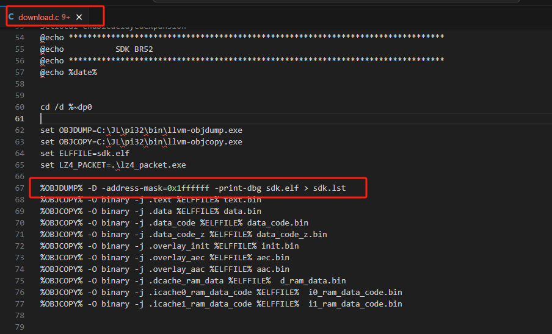Click the asterisk echo row on line 54
This screenshot has width=552, height=334.
coord(242,37)
